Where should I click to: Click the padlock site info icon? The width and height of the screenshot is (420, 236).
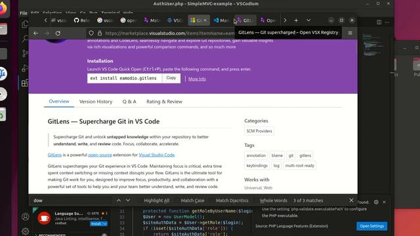[100, 33]
